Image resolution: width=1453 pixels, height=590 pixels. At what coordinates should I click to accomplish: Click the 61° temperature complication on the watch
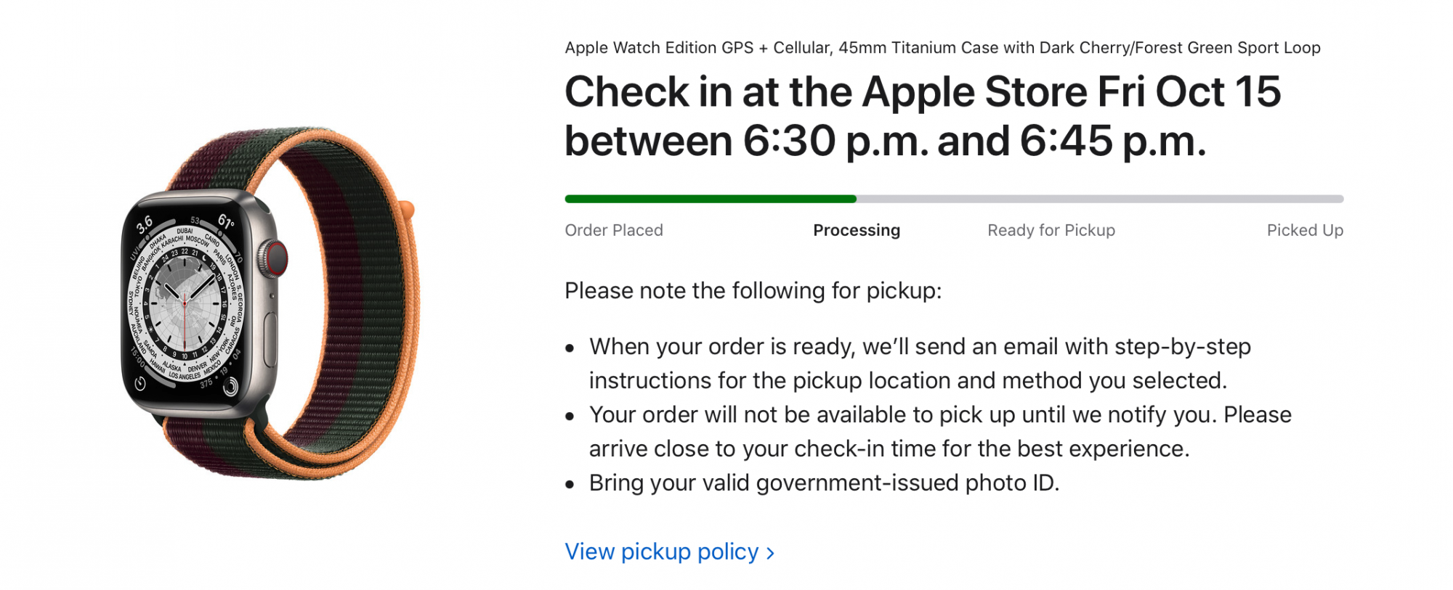coord(226,221)
